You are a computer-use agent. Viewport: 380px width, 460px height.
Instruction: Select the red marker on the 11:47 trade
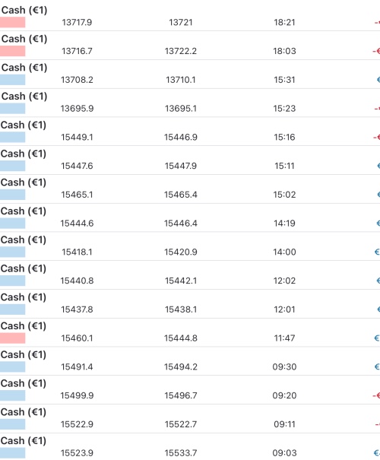pos(13,338)
